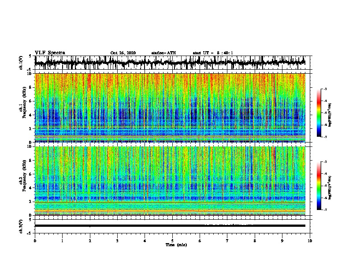Click the "Time (min)" x-axis label
Image resolution: width=349 pixels, height=270 pixels.
coord(176,245)
